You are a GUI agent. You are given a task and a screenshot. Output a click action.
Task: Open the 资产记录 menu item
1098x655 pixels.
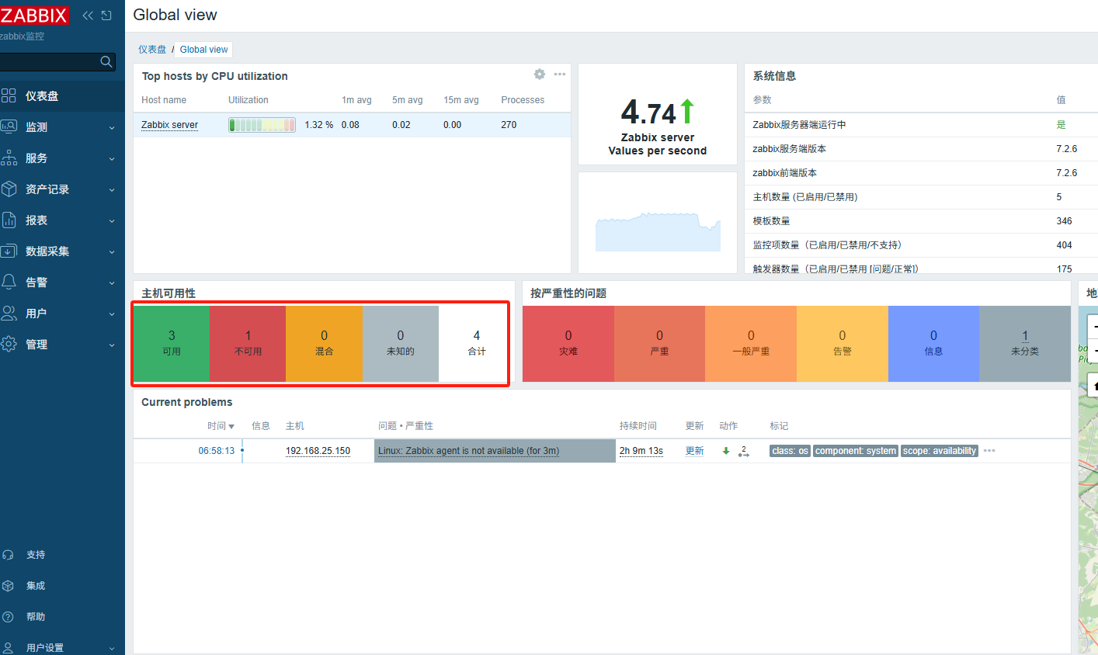point(62,189)
